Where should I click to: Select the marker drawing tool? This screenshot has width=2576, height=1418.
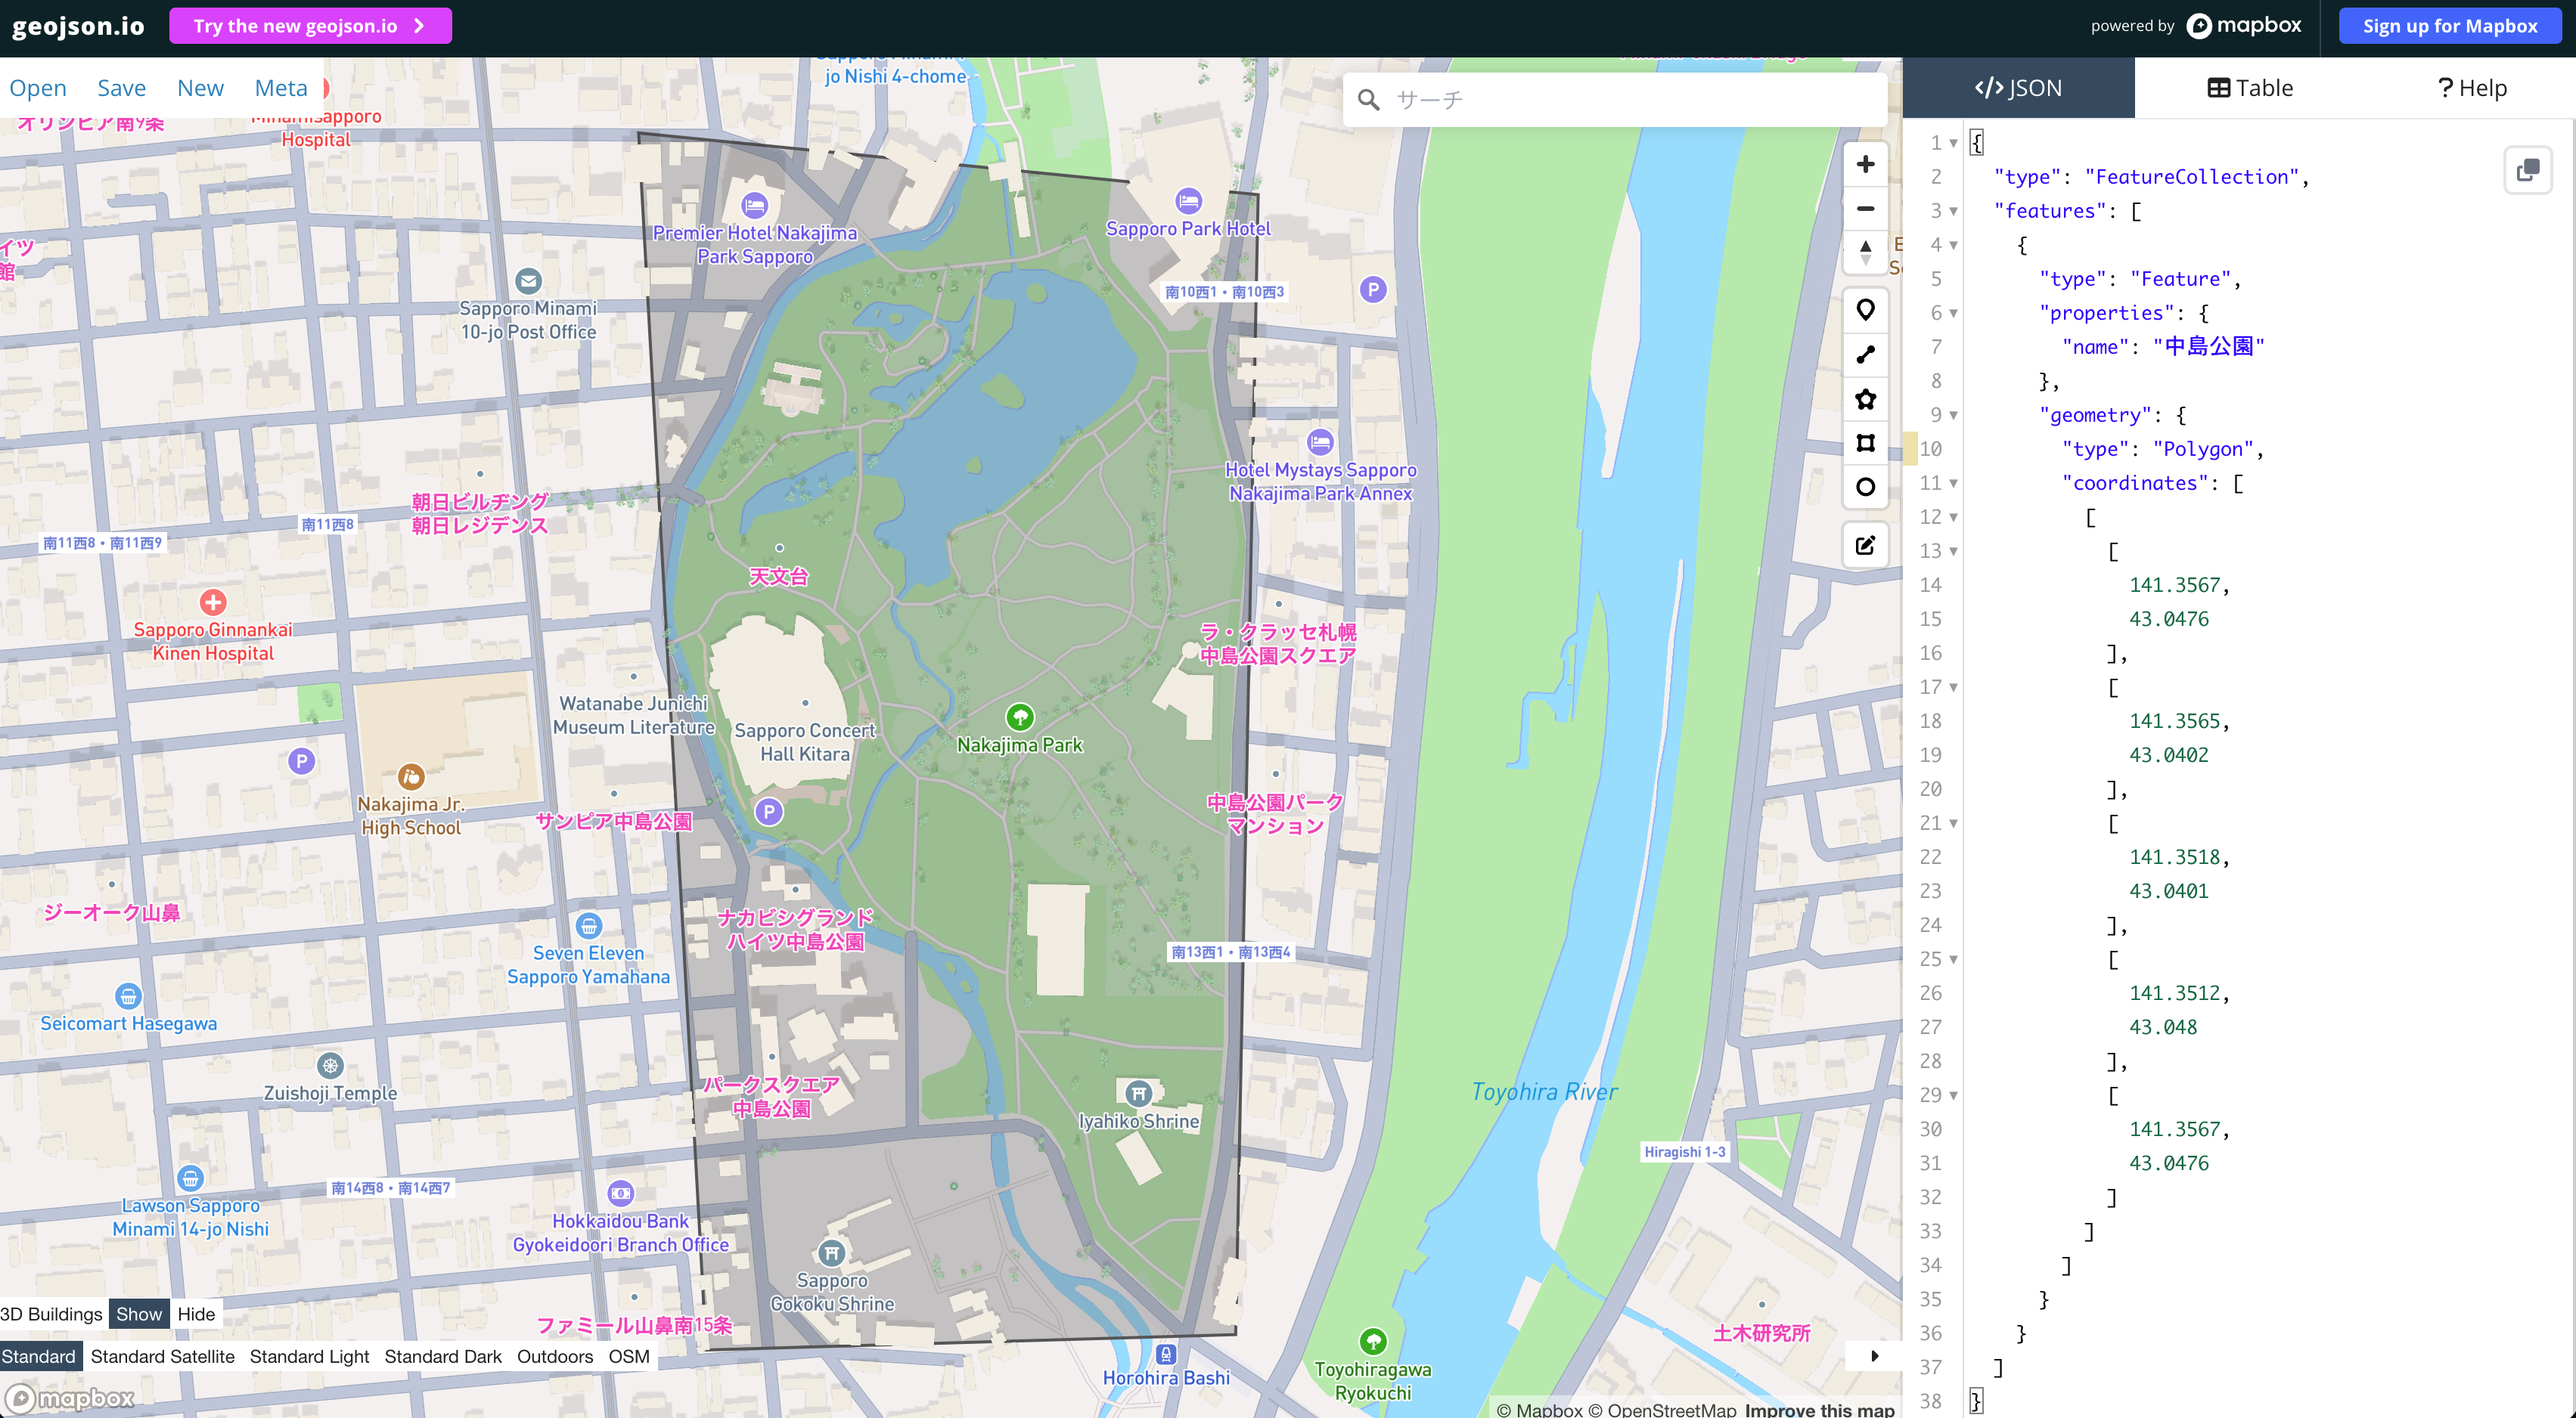1865,310
